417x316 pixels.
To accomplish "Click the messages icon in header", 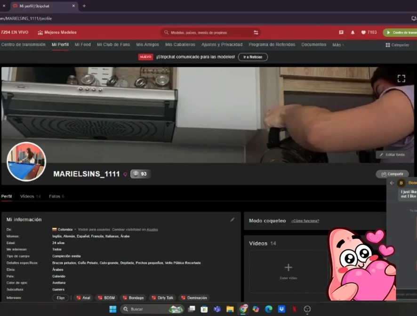I will (x=341, y=32).
